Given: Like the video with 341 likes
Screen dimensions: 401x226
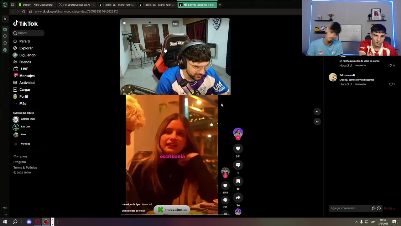Looking at the screenshot, I should point(238,148).
